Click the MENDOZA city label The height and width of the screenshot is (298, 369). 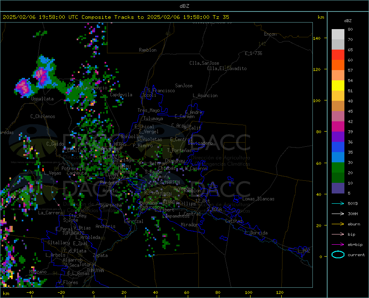(109, 150)
